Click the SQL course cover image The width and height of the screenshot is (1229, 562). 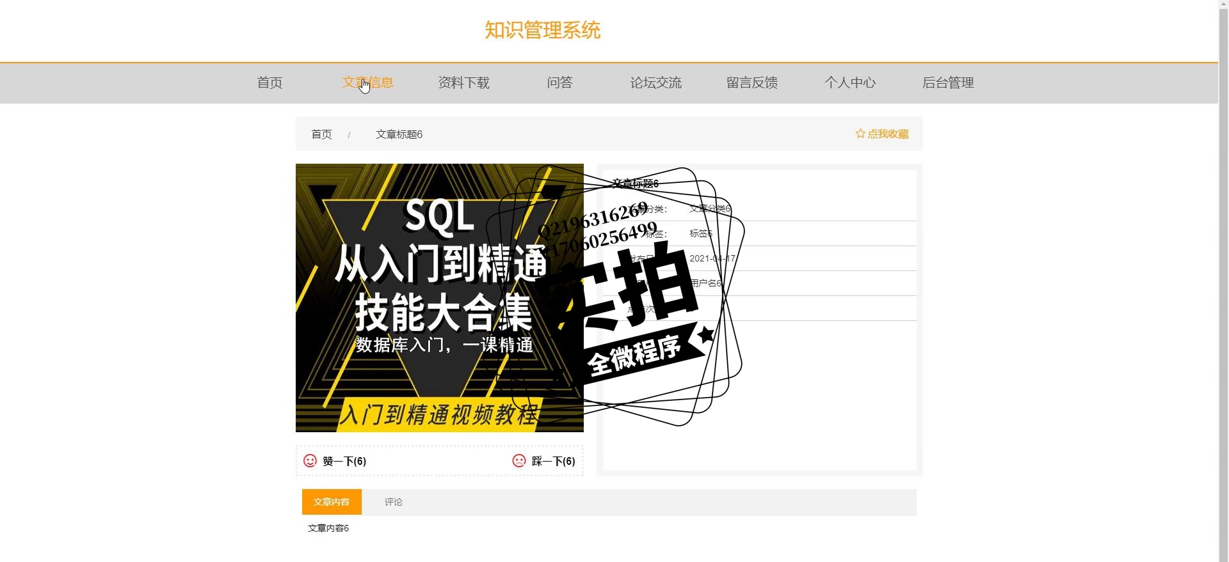tap(440, 298)
